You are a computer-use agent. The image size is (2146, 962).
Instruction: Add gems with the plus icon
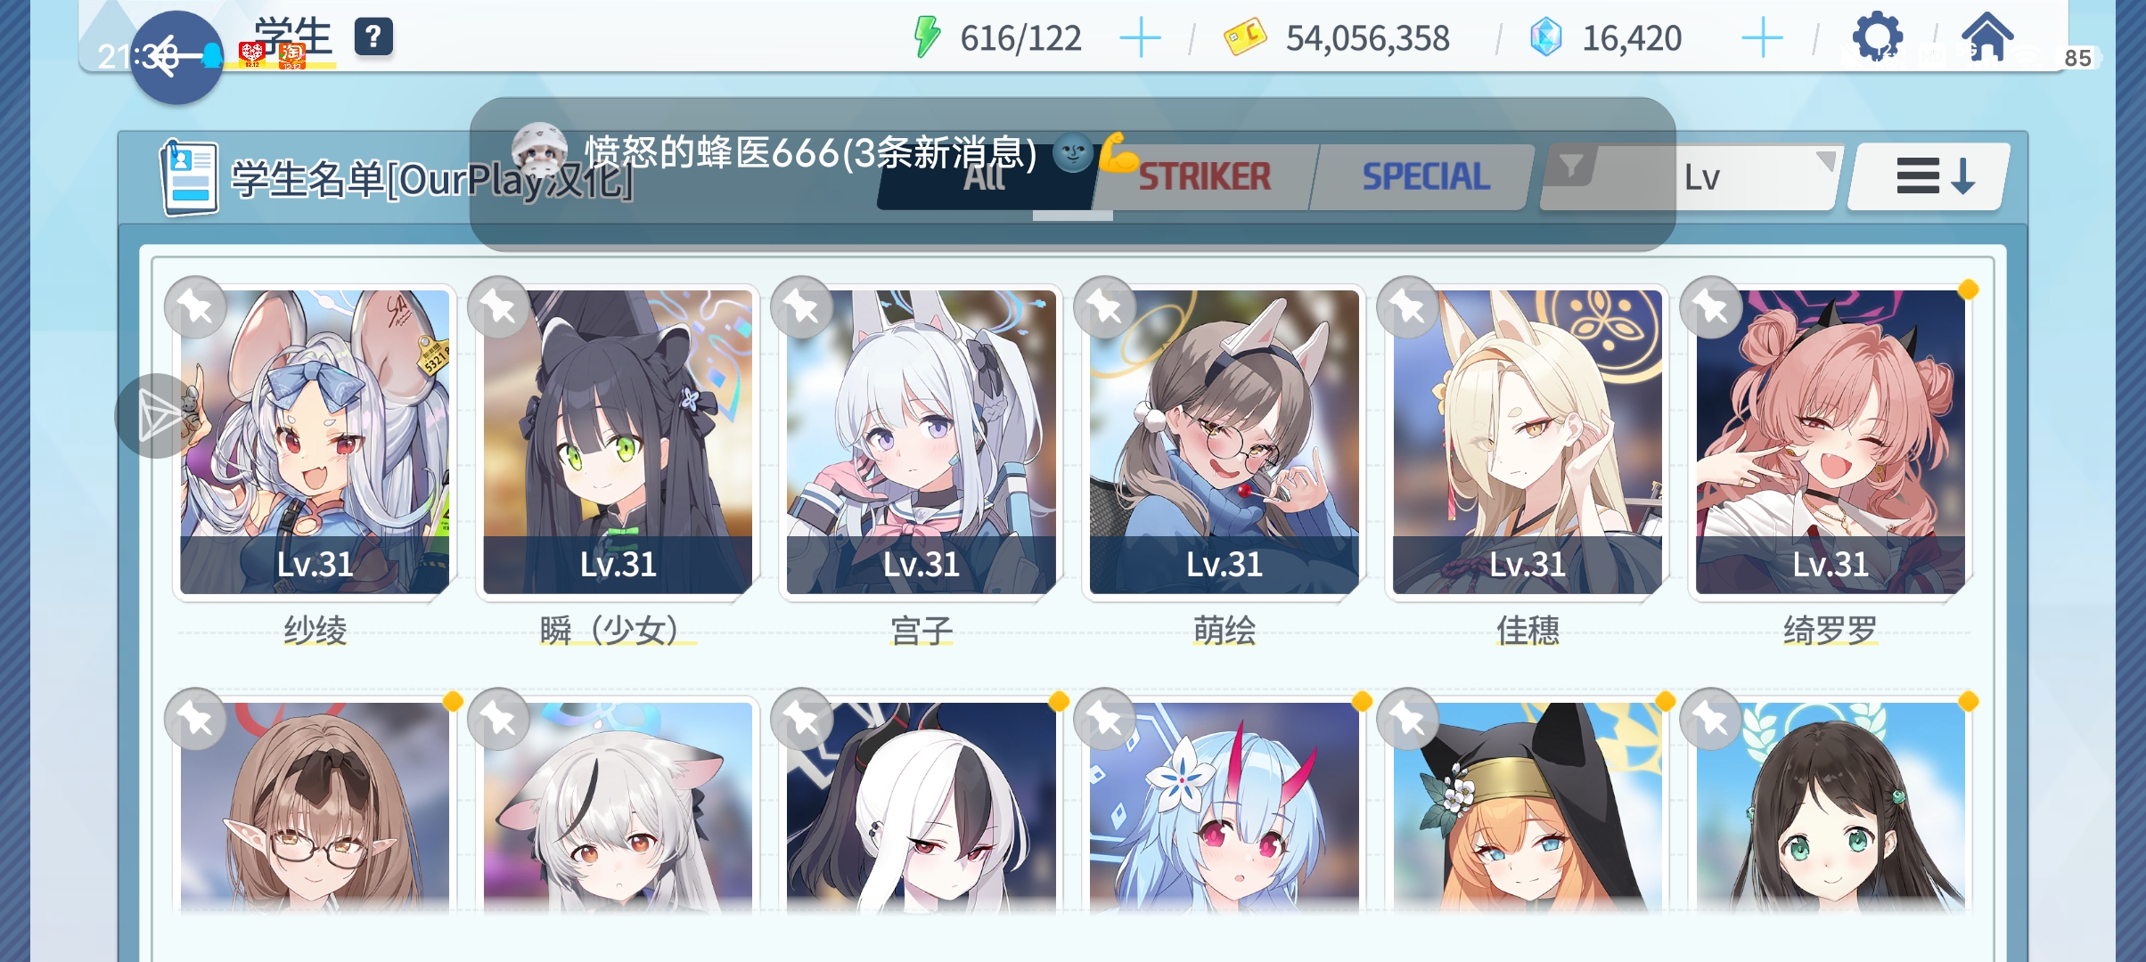[x=1762, y=39]
